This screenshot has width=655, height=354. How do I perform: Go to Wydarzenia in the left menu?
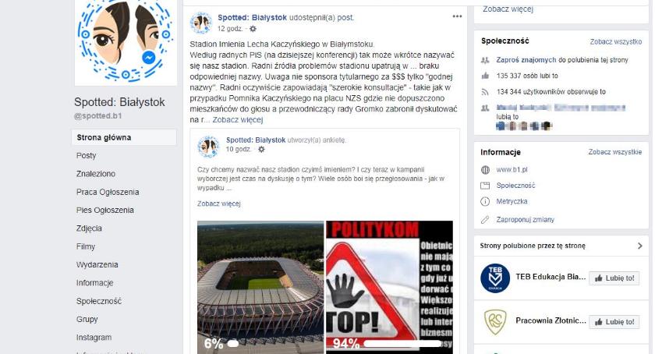click(x=97, y=264)
